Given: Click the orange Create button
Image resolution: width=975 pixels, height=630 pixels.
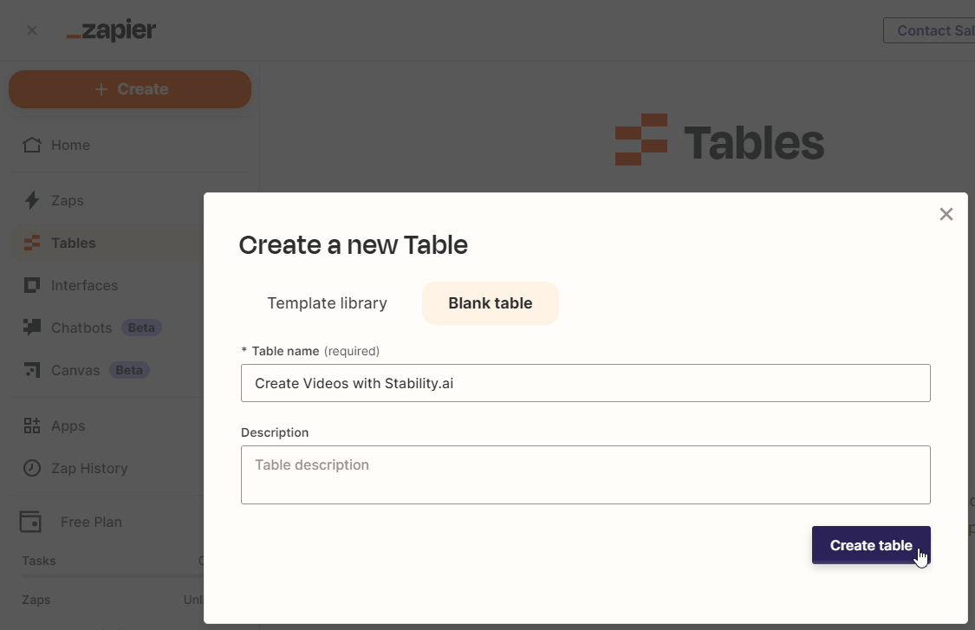Looking at the screenshot, I should coord(130,89).
